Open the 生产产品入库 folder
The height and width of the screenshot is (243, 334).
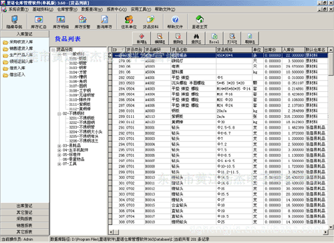tap(18, 55)
